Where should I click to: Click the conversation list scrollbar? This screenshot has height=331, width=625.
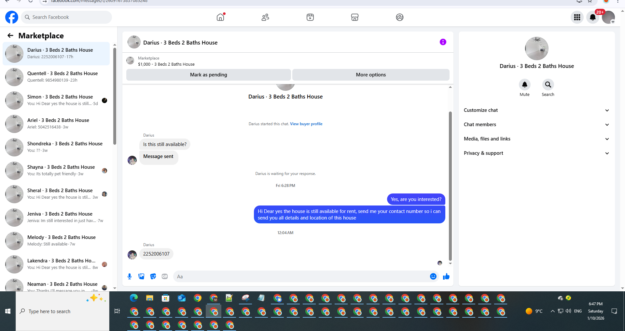[115, 96]
